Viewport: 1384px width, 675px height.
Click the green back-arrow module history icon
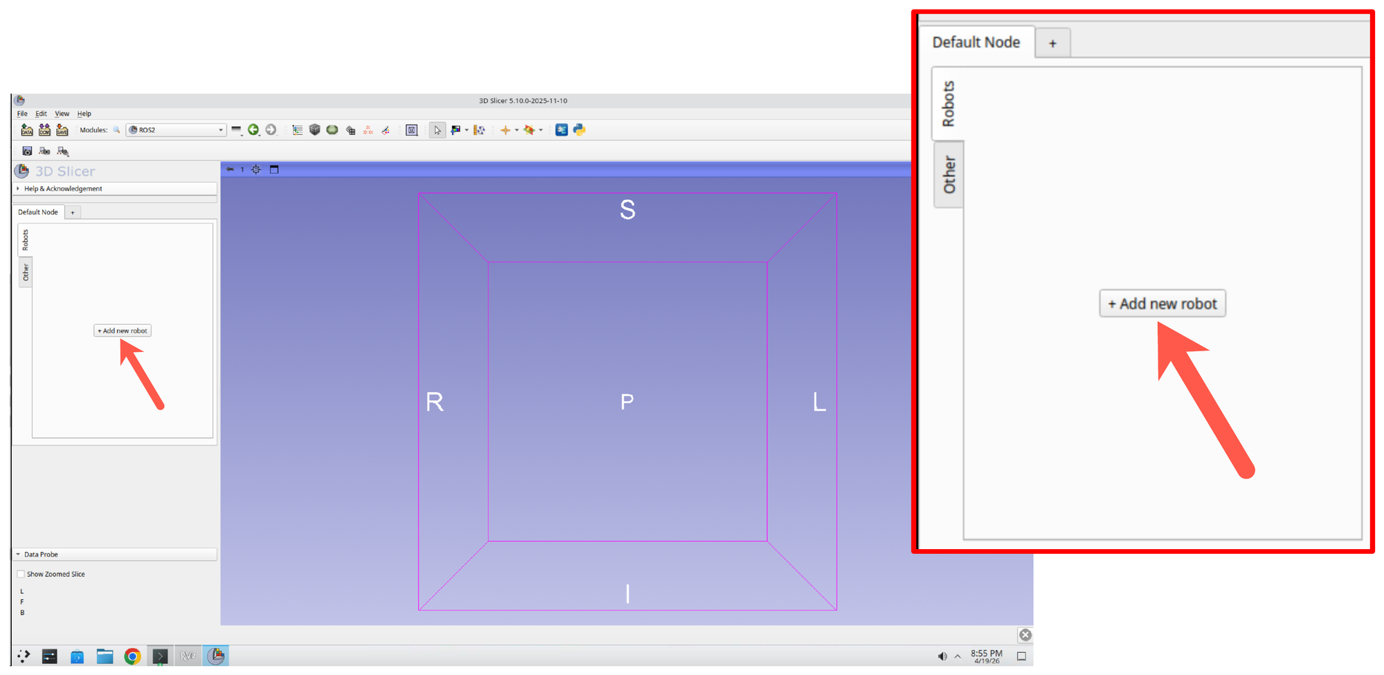tap(253, 130)
